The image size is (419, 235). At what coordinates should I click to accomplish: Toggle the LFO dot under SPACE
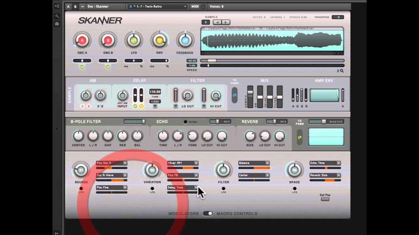(x=295, y=189)
